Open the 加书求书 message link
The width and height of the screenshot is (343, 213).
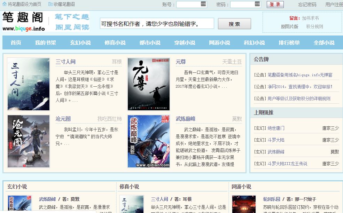(x=310, y=18)
